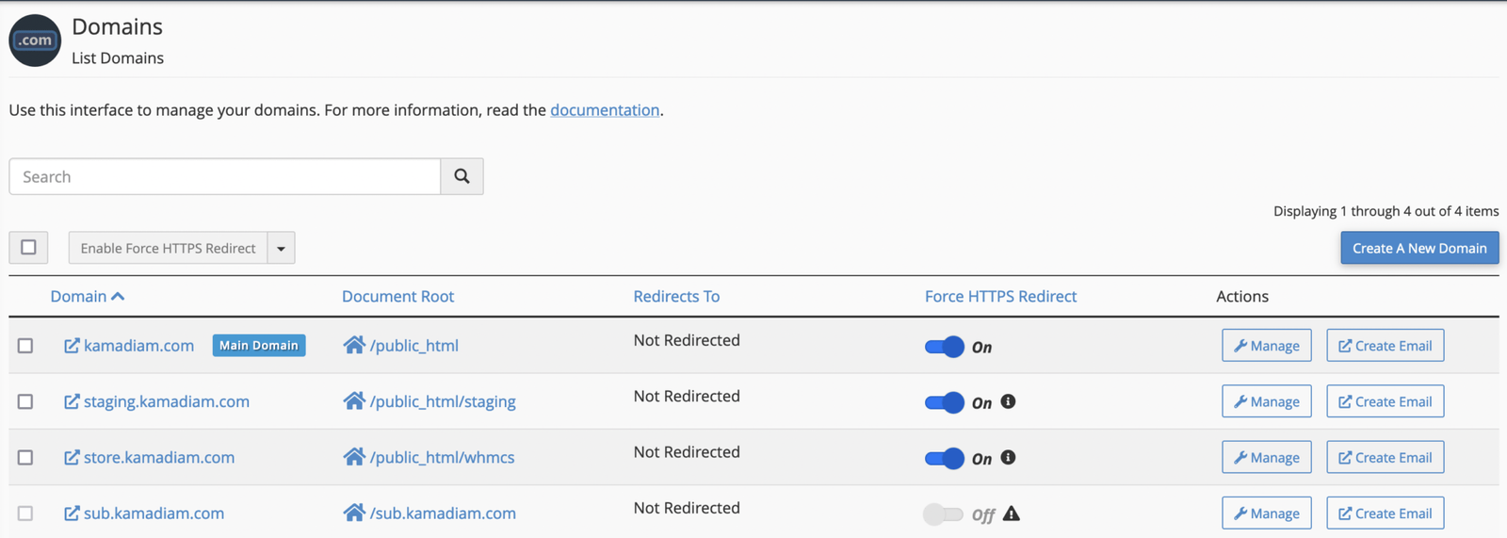Click Create A New Domain button
This screenshot has height=538, width=1507.
pyautogui.click(x=1419, y=248)
